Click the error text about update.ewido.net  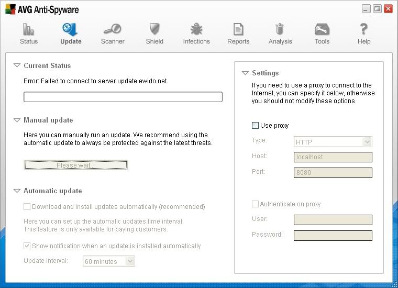[96, 81]
